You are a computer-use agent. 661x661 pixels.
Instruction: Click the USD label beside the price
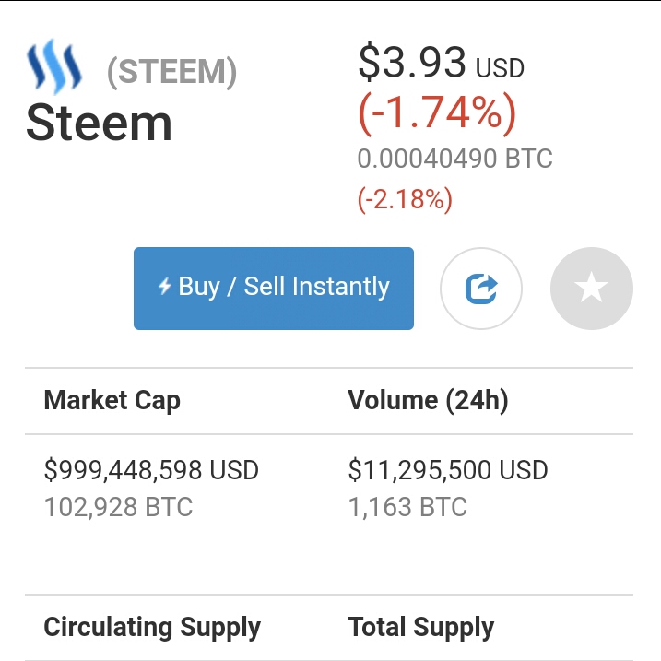coord(500,68)
